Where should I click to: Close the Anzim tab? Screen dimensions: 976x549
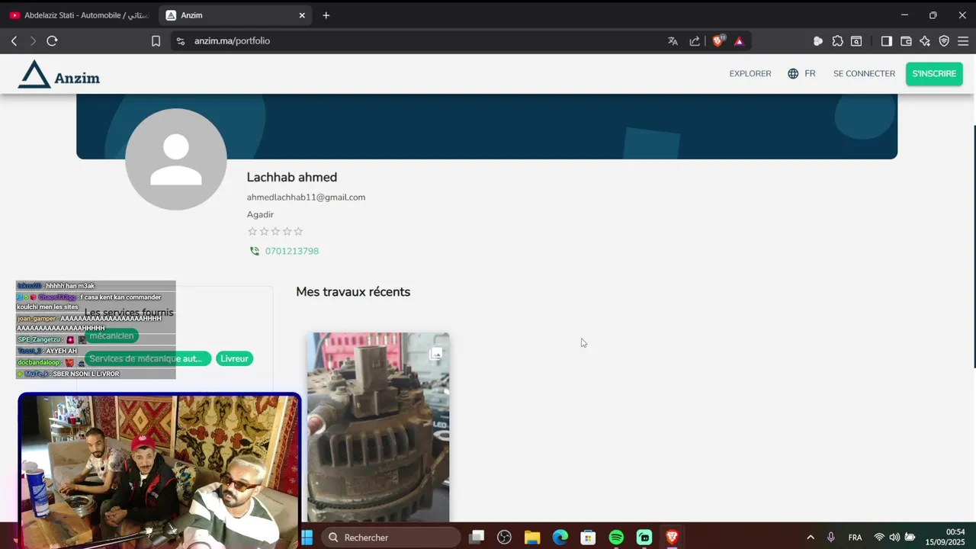(302, 15)
